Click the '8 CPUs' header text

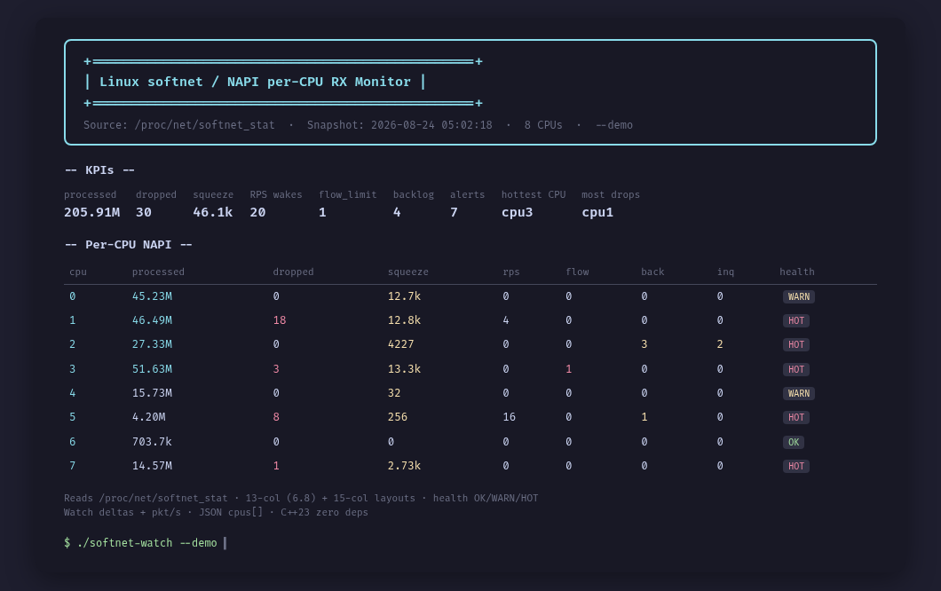[543, 125]
